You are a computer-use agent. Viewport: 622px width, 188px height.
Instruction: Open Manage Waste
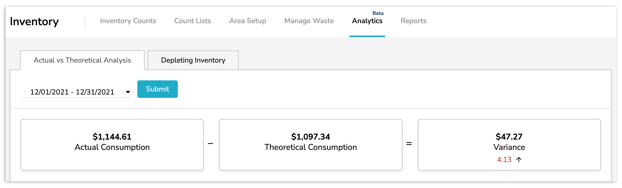click(309, 21)
